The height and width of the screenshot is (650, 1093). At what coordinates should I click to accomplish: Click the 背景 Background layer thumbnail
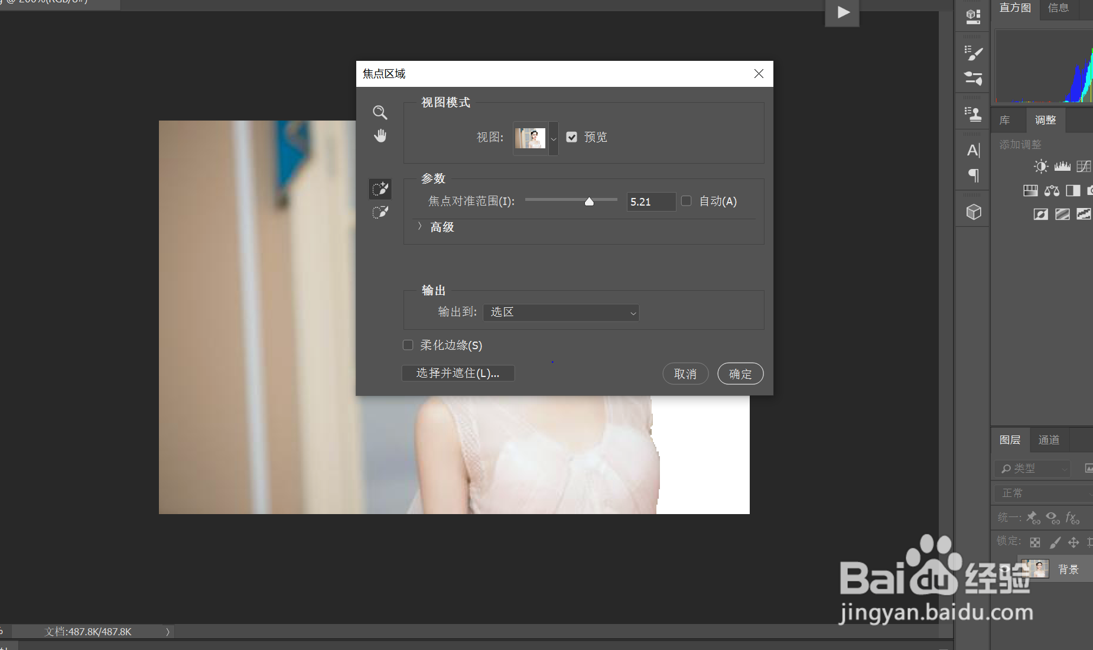[x=1034, y=568]
